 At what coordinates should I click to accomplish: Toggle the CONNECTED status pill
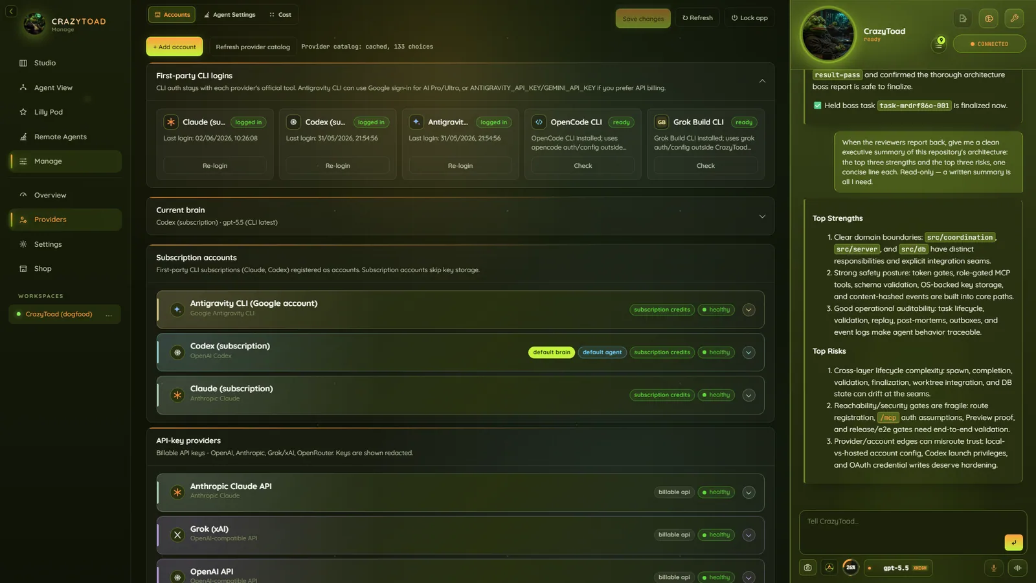(x=989, y=44)
